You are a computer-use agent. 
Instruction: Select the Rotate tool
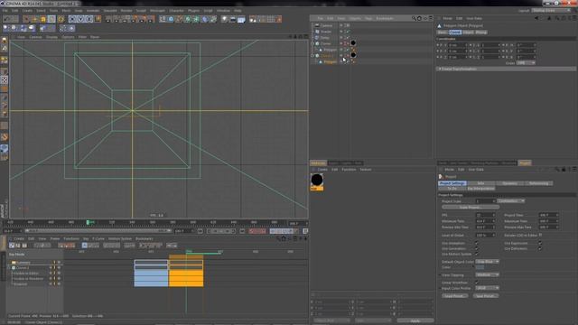pyautogui.click(x=51, y=19)
